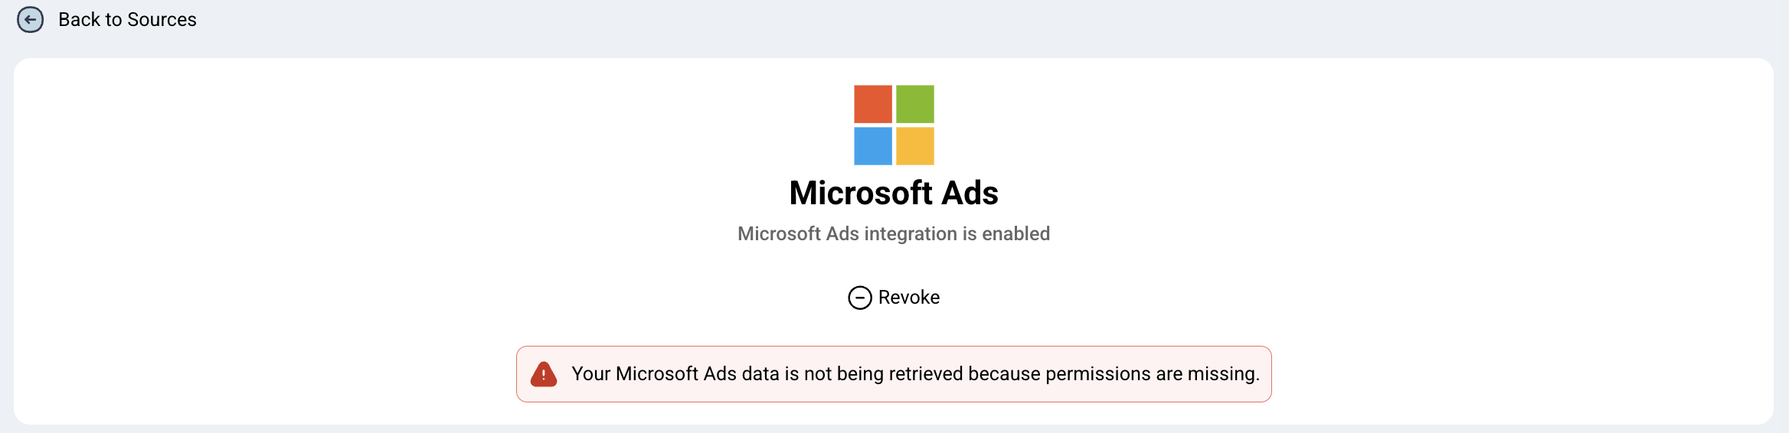Click the word 'integration' in the status subtitle

[x=911, y=234]
